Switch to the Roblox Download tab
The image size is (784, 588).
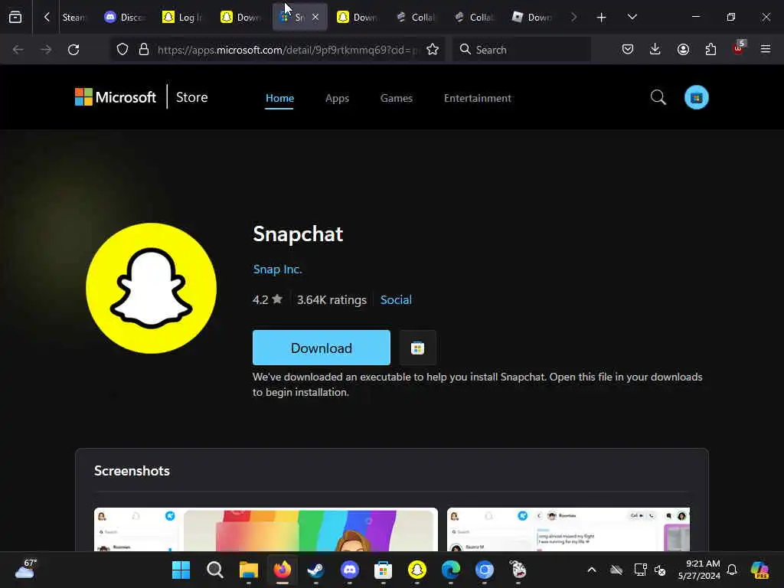(x=532, y=17)
